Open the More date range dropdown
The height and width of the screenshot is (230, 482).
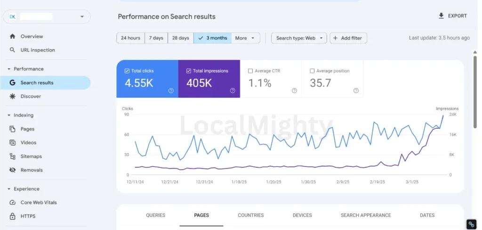(x=245, y=38)
